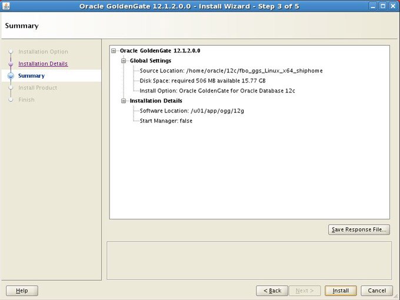Go to the Installation Details step link
Screen dimensions: 400x300
tap(43, 64)
